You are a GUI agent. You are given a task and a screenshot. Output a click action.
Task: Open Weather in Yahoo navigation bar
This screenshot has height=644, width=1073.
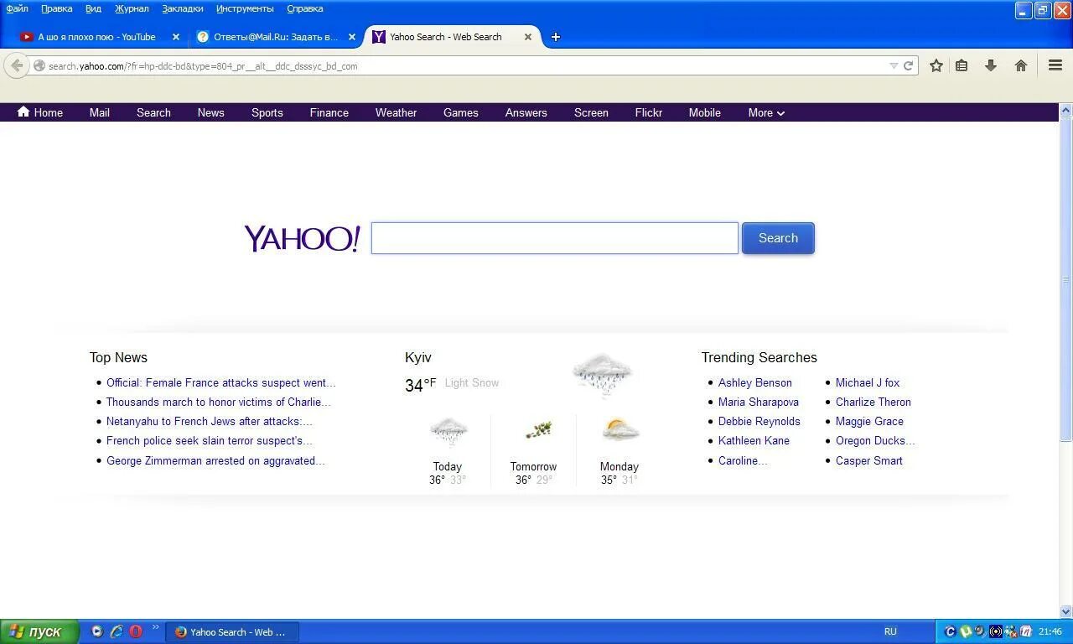396,112
